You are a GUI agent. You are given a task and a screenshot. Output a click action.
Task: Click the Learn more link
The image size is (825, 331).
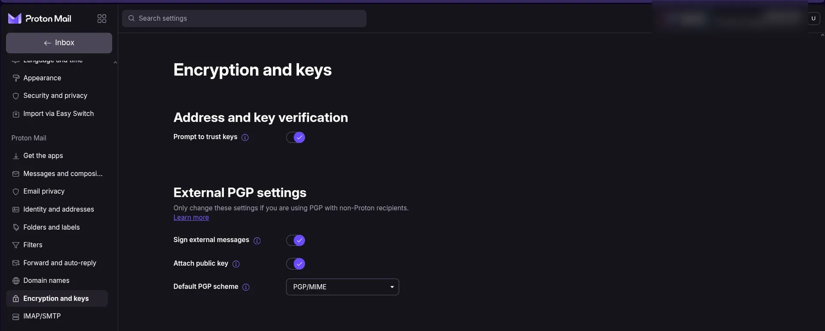pyautogui.click(x=191, y=216)
